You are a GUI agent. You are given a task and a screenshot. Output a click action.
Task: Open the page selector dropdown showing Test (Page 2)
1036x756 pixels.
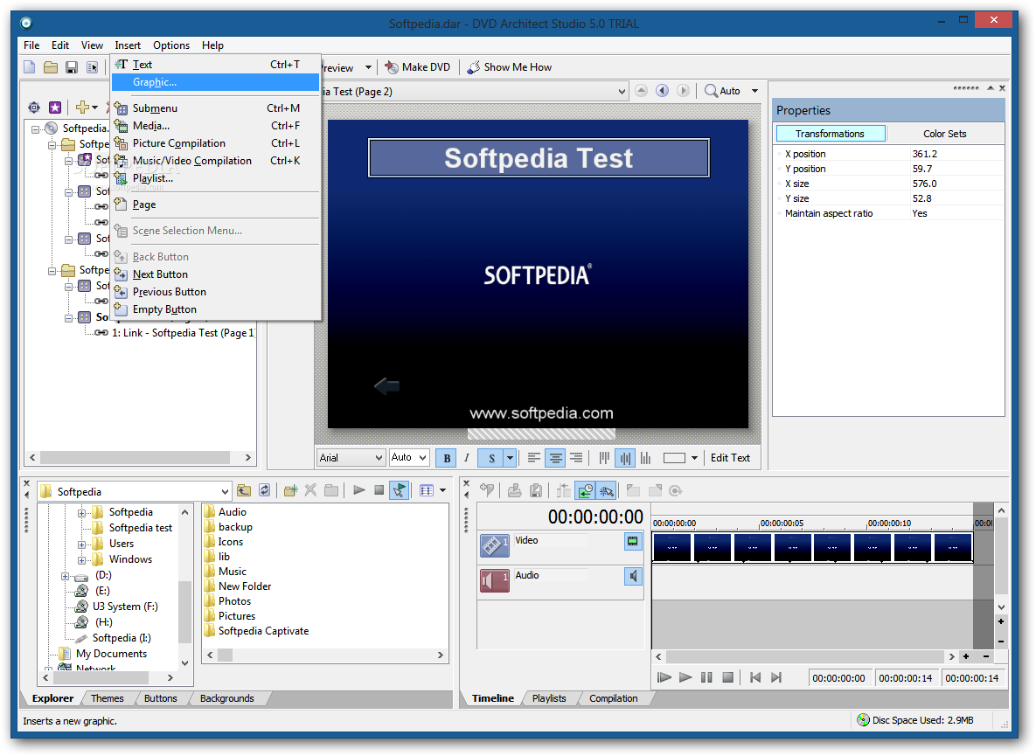click(x=622, y=92)
